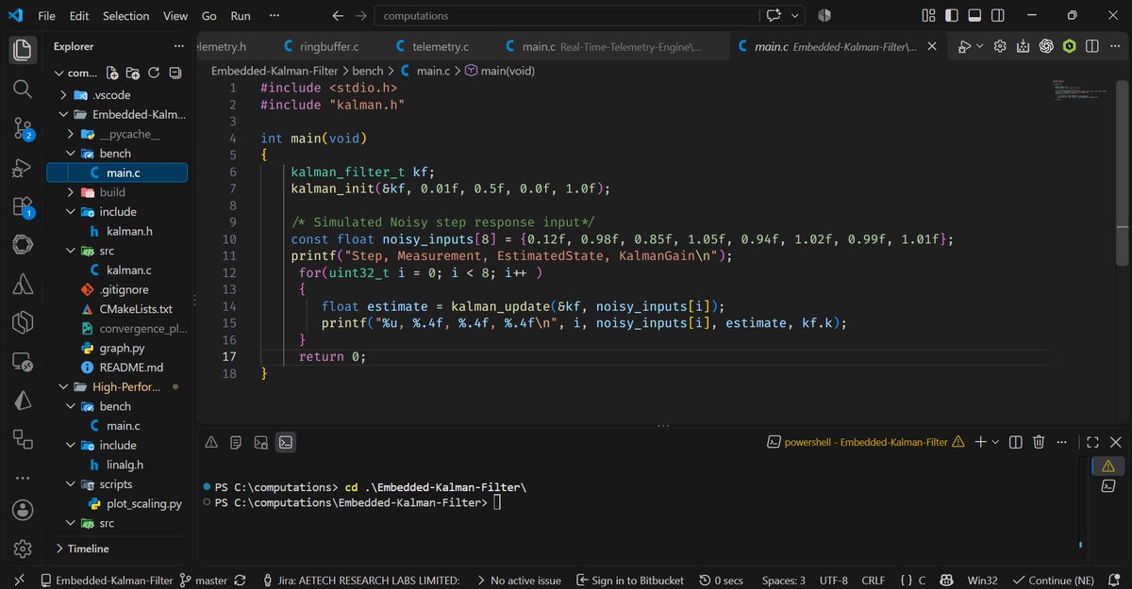Click the Continue (NE) status item
Image resolution: width=1132 pixels, height=589 pixels.
pos(1053,581)
